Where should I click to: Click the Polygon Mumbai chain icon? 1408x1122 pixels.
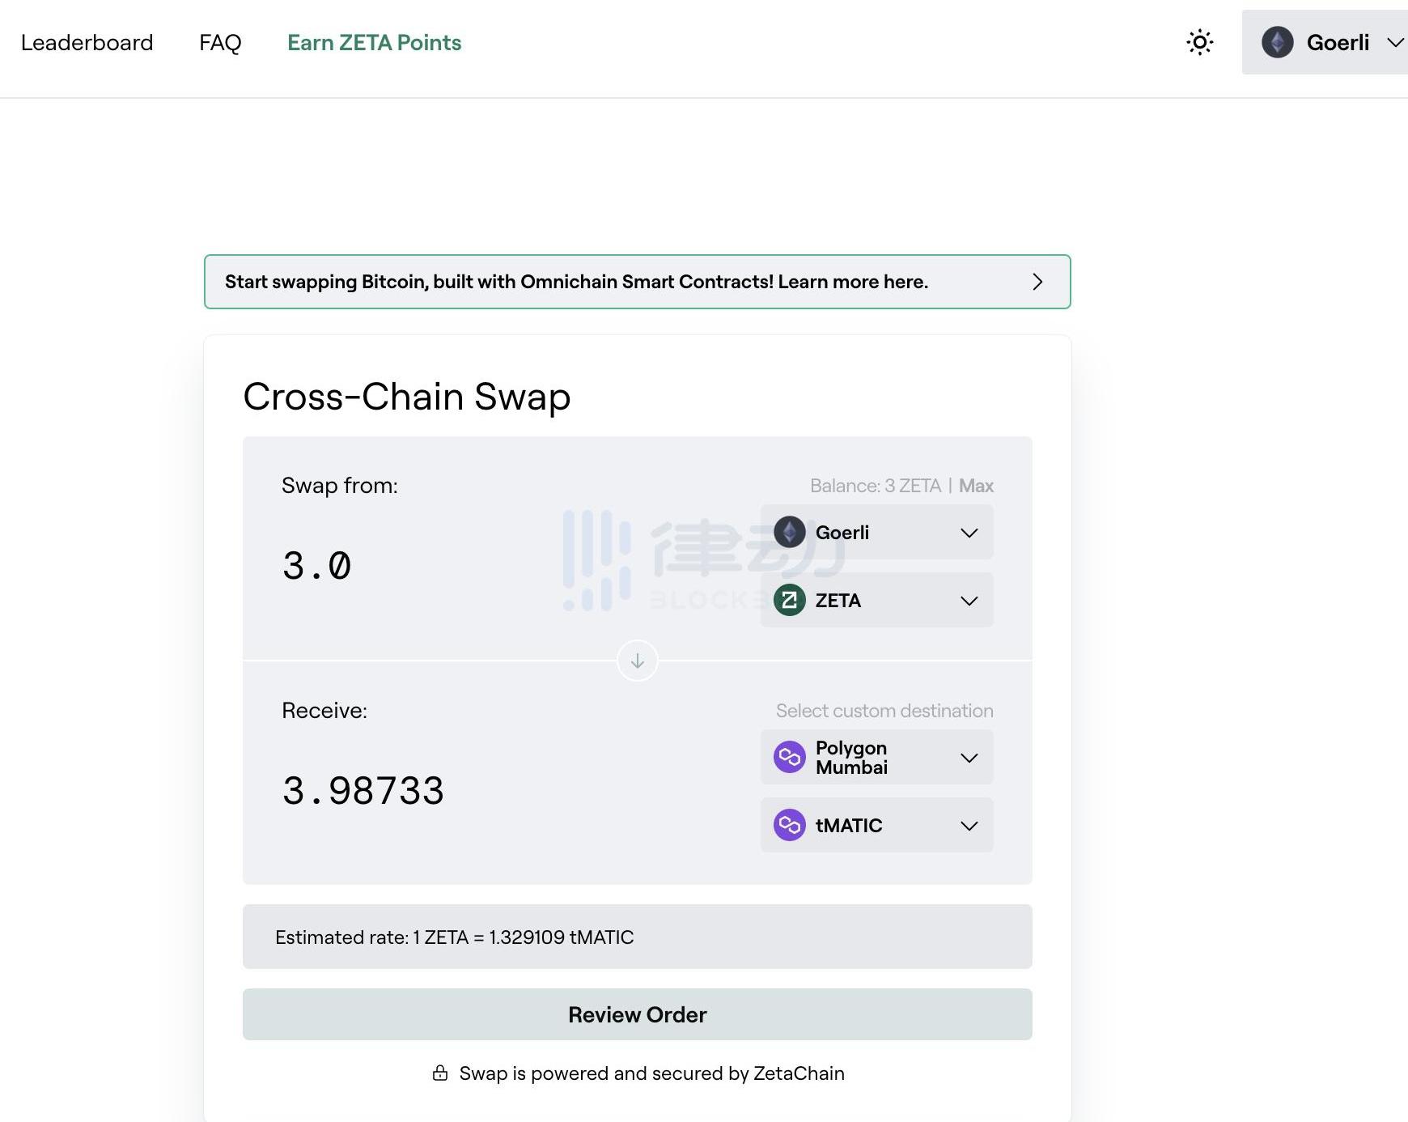[x=789, y=758]
